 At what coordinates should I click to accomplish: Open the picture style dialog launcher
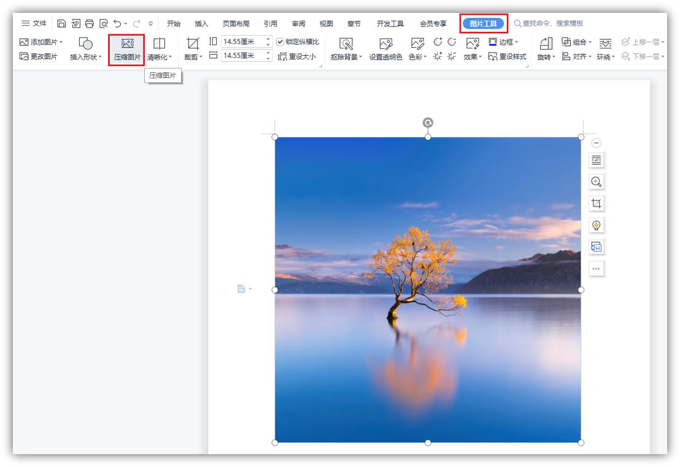527,66
